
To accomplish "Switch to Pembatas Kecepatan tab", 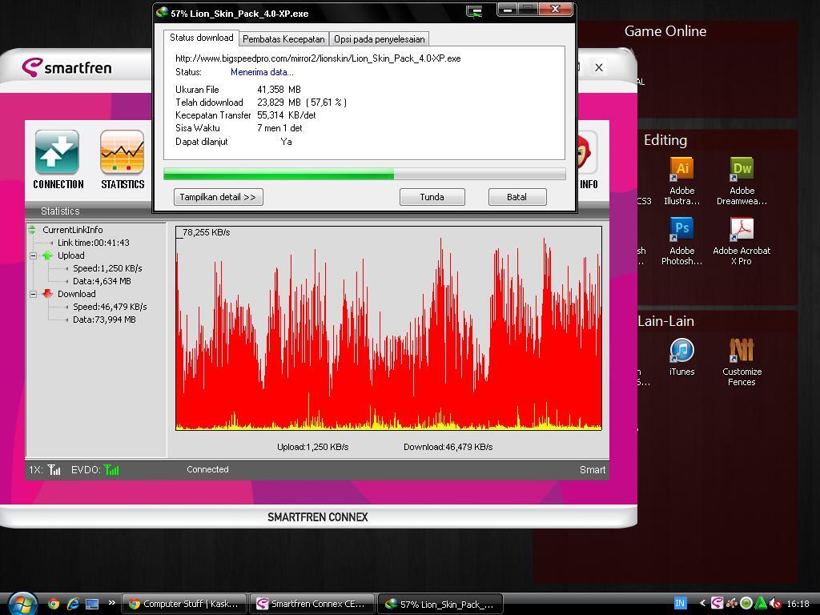I will (283, 38).
